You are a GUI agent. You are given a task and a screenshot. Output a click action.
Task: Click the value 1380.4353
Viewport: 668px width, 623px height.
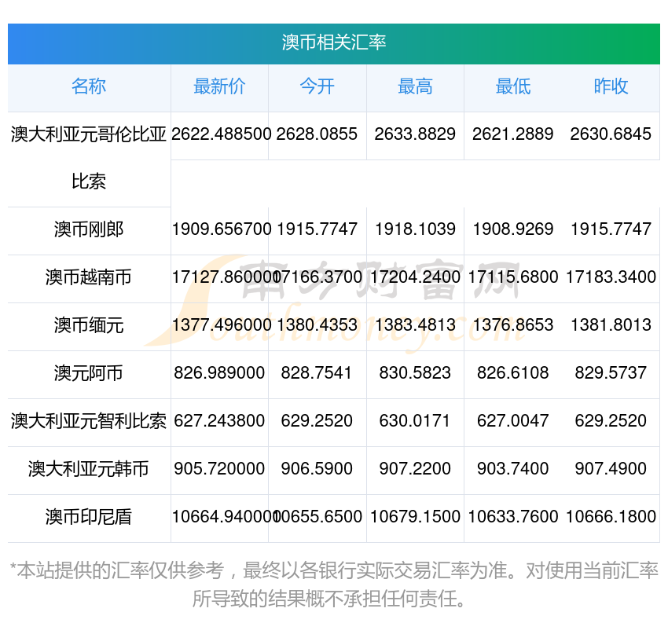tap(317, 325)
